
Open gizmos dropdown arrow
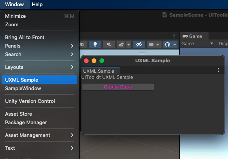point(175,44)
